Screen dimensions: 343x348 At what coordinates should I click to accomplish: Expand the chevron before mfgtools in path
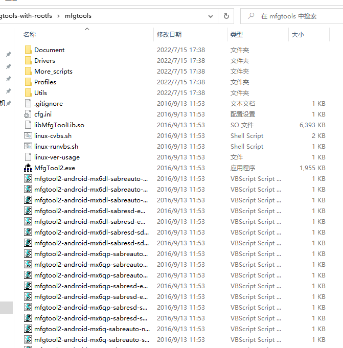[58, 16]
